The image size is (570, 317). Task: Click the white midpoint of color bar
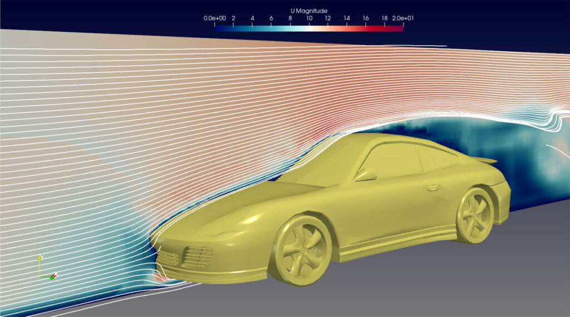click(x=309, y=28)
